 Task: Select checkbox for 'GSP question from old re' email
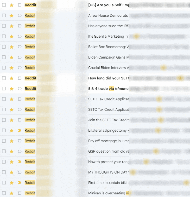(x=4, y=151)
